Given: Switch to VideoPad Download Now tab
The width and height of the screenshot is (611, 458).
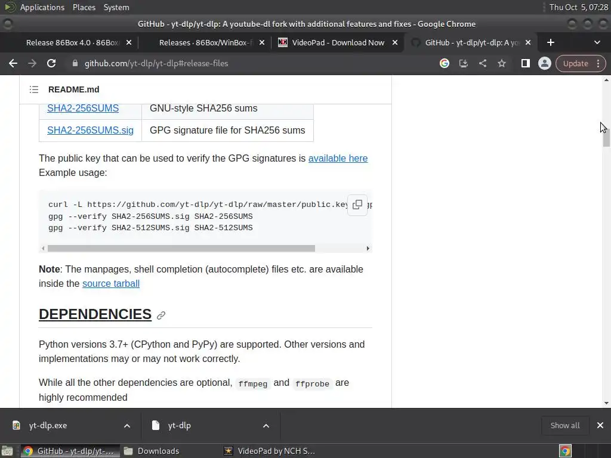Looking at the screenshot, I should point(338,42).
